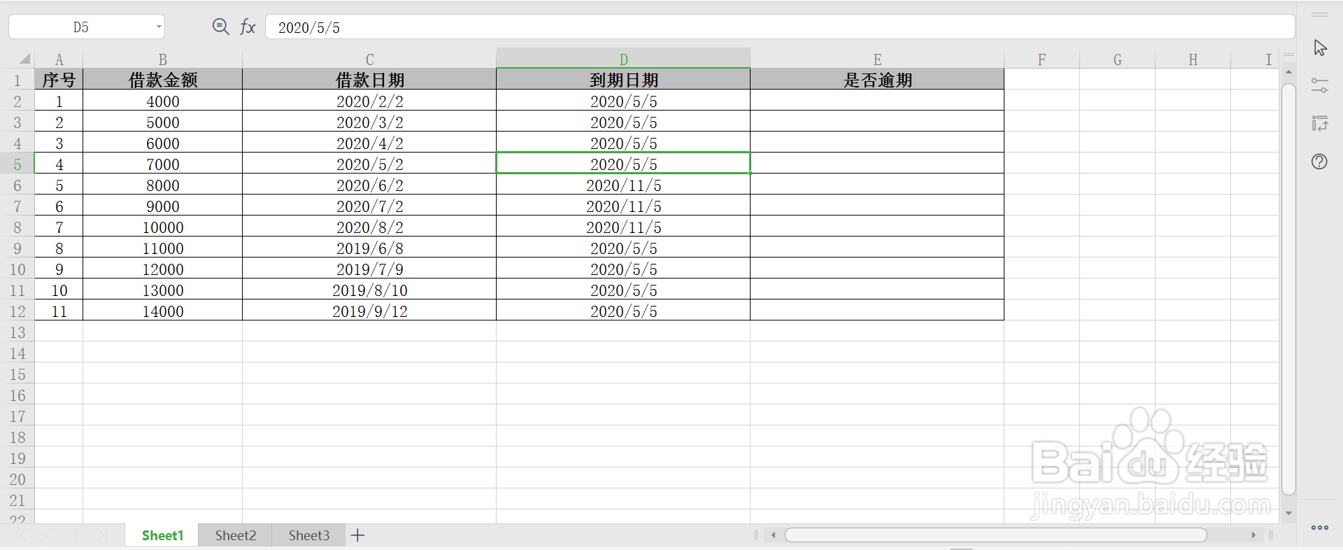Click the zoom magnifier icon beside fx

pyautogui.click(x=220, y=27)
